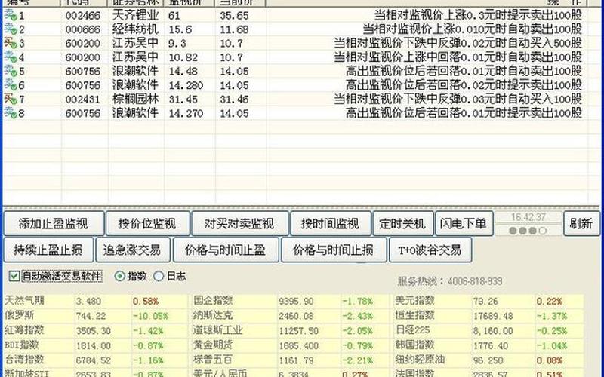Click the 17689.48 index value
The height and width of the screenshot is (377, 604).
pyautogui.click(x=493, y=316)
